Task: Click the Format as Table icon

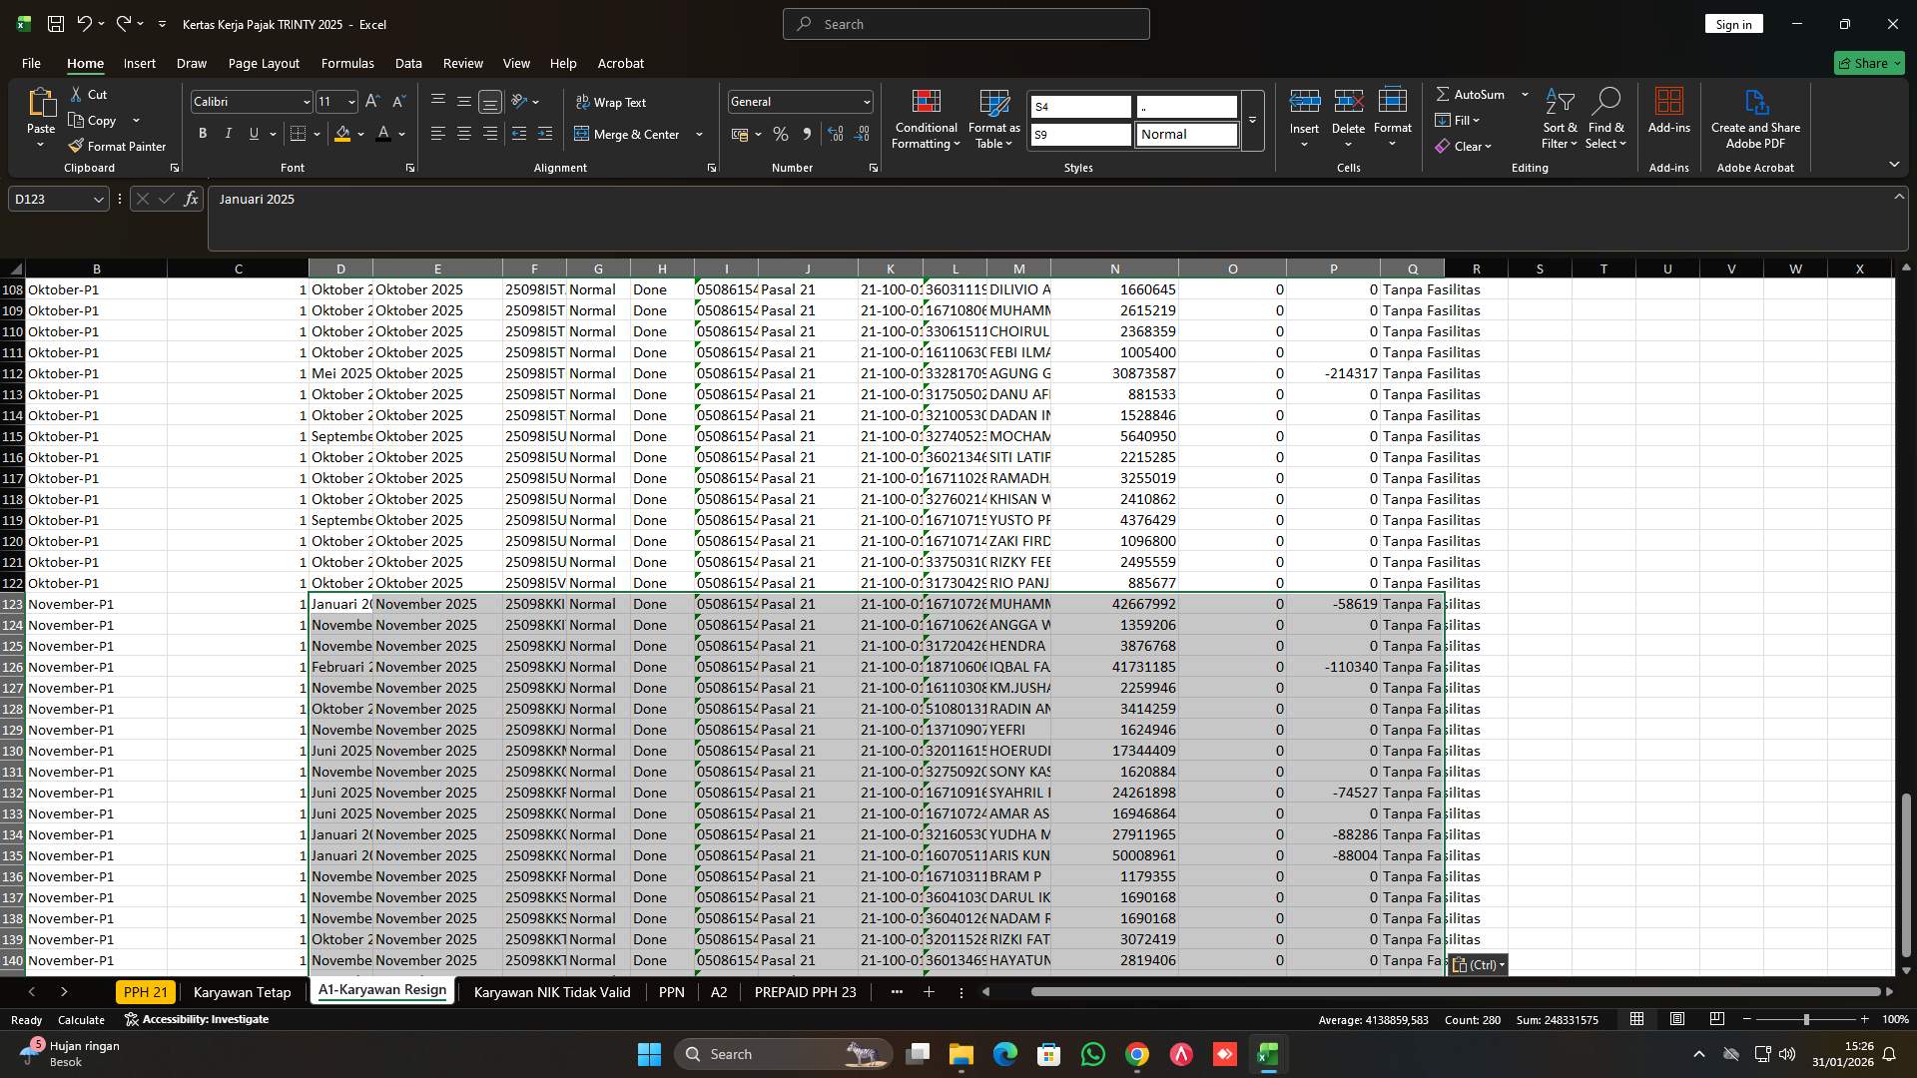Action: pyautogui.click(x=993, y=118)
